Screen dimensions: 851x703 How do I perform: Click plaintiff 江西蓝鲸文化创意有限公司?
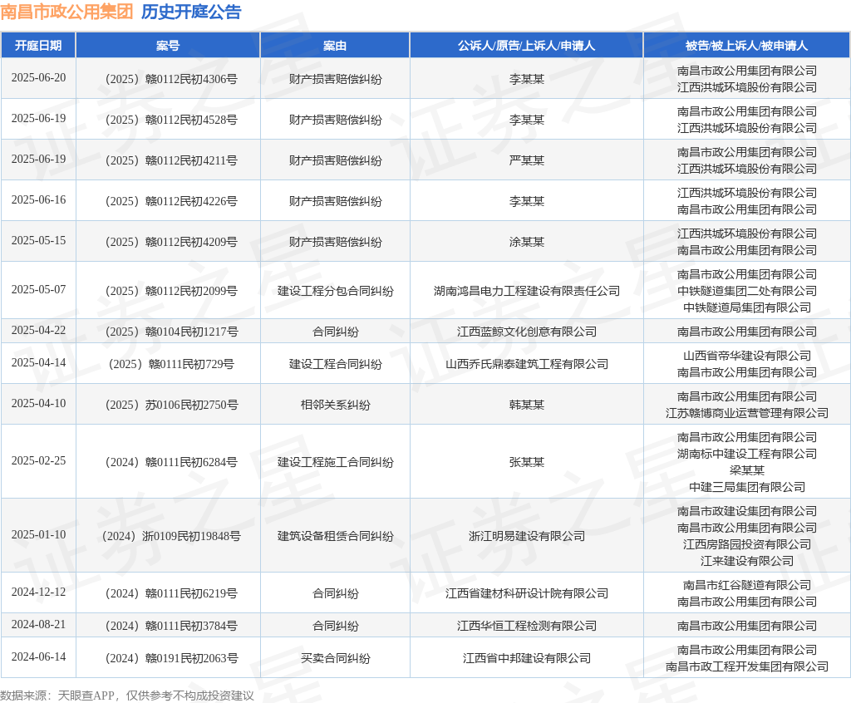click(526, 332)
